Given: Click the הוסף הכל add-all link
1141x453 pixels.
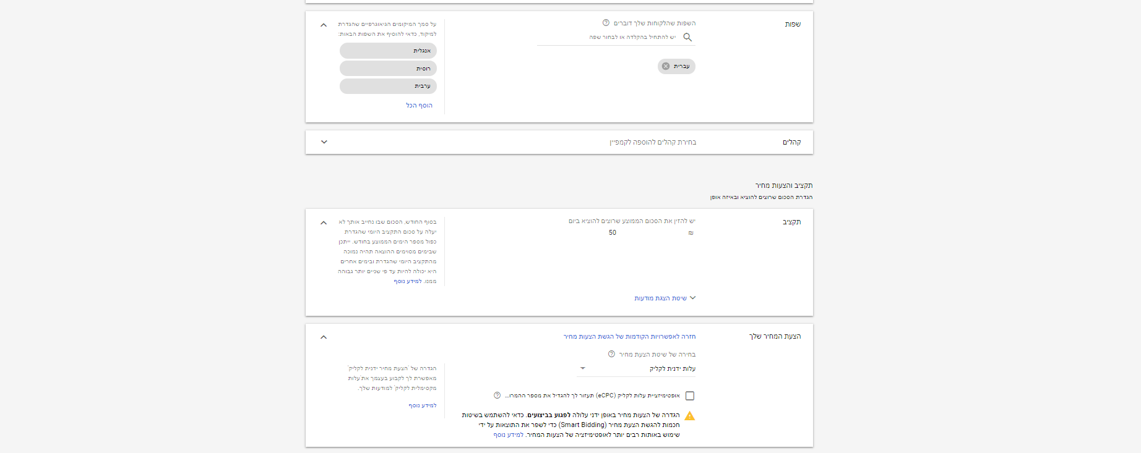Looking at the screenshot, I should point(420,106).
